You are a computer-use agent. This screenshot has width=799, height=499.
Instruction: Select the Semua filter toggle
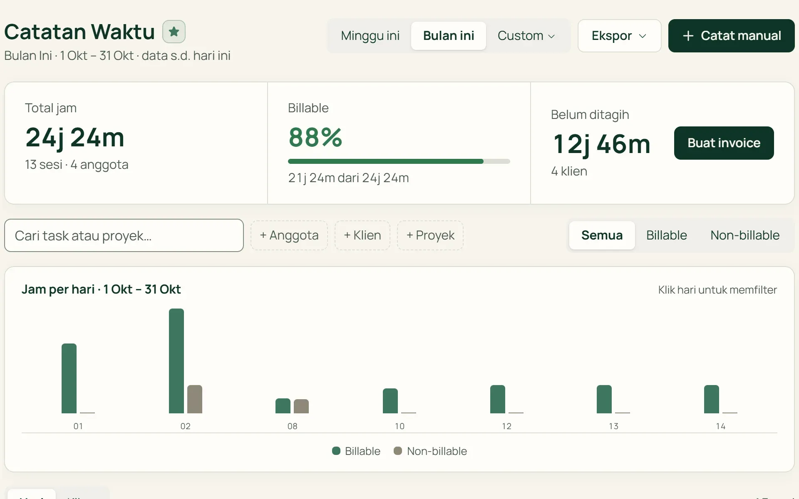[x=602, y=235]
